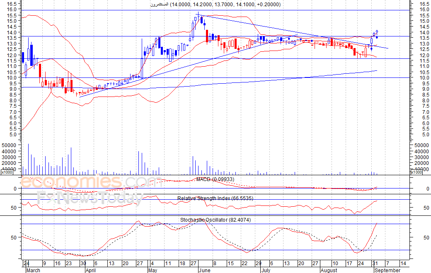Screen dimensions: 431x273
Task: Select the Stochastic Oscillator label
Action: [x=215, y=220]
